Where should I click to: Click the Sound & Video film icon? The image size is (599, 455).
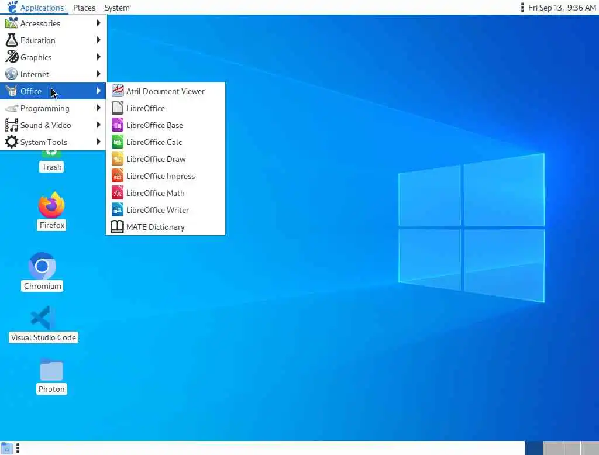point(12,125)
